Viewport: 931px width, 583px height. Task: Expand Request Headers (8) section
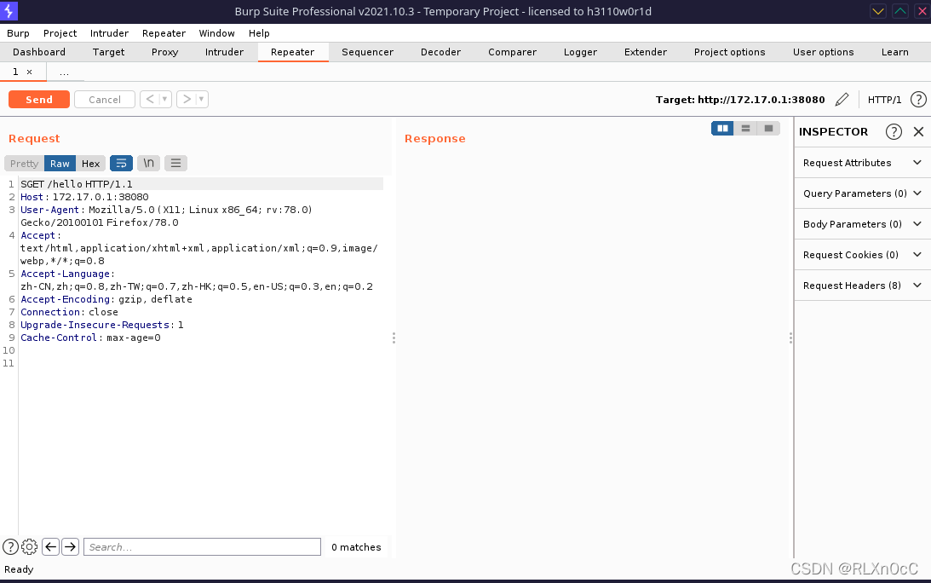click(x=862, y=286)
